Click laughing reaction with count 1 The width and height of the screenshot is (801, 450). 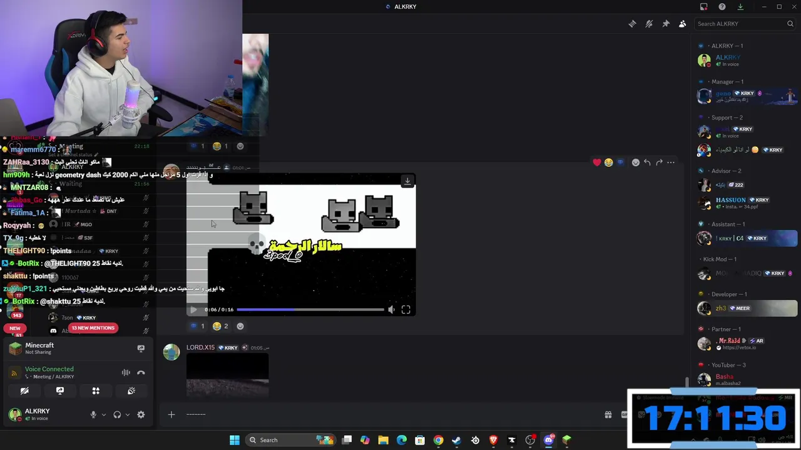[x=220, y=146]
